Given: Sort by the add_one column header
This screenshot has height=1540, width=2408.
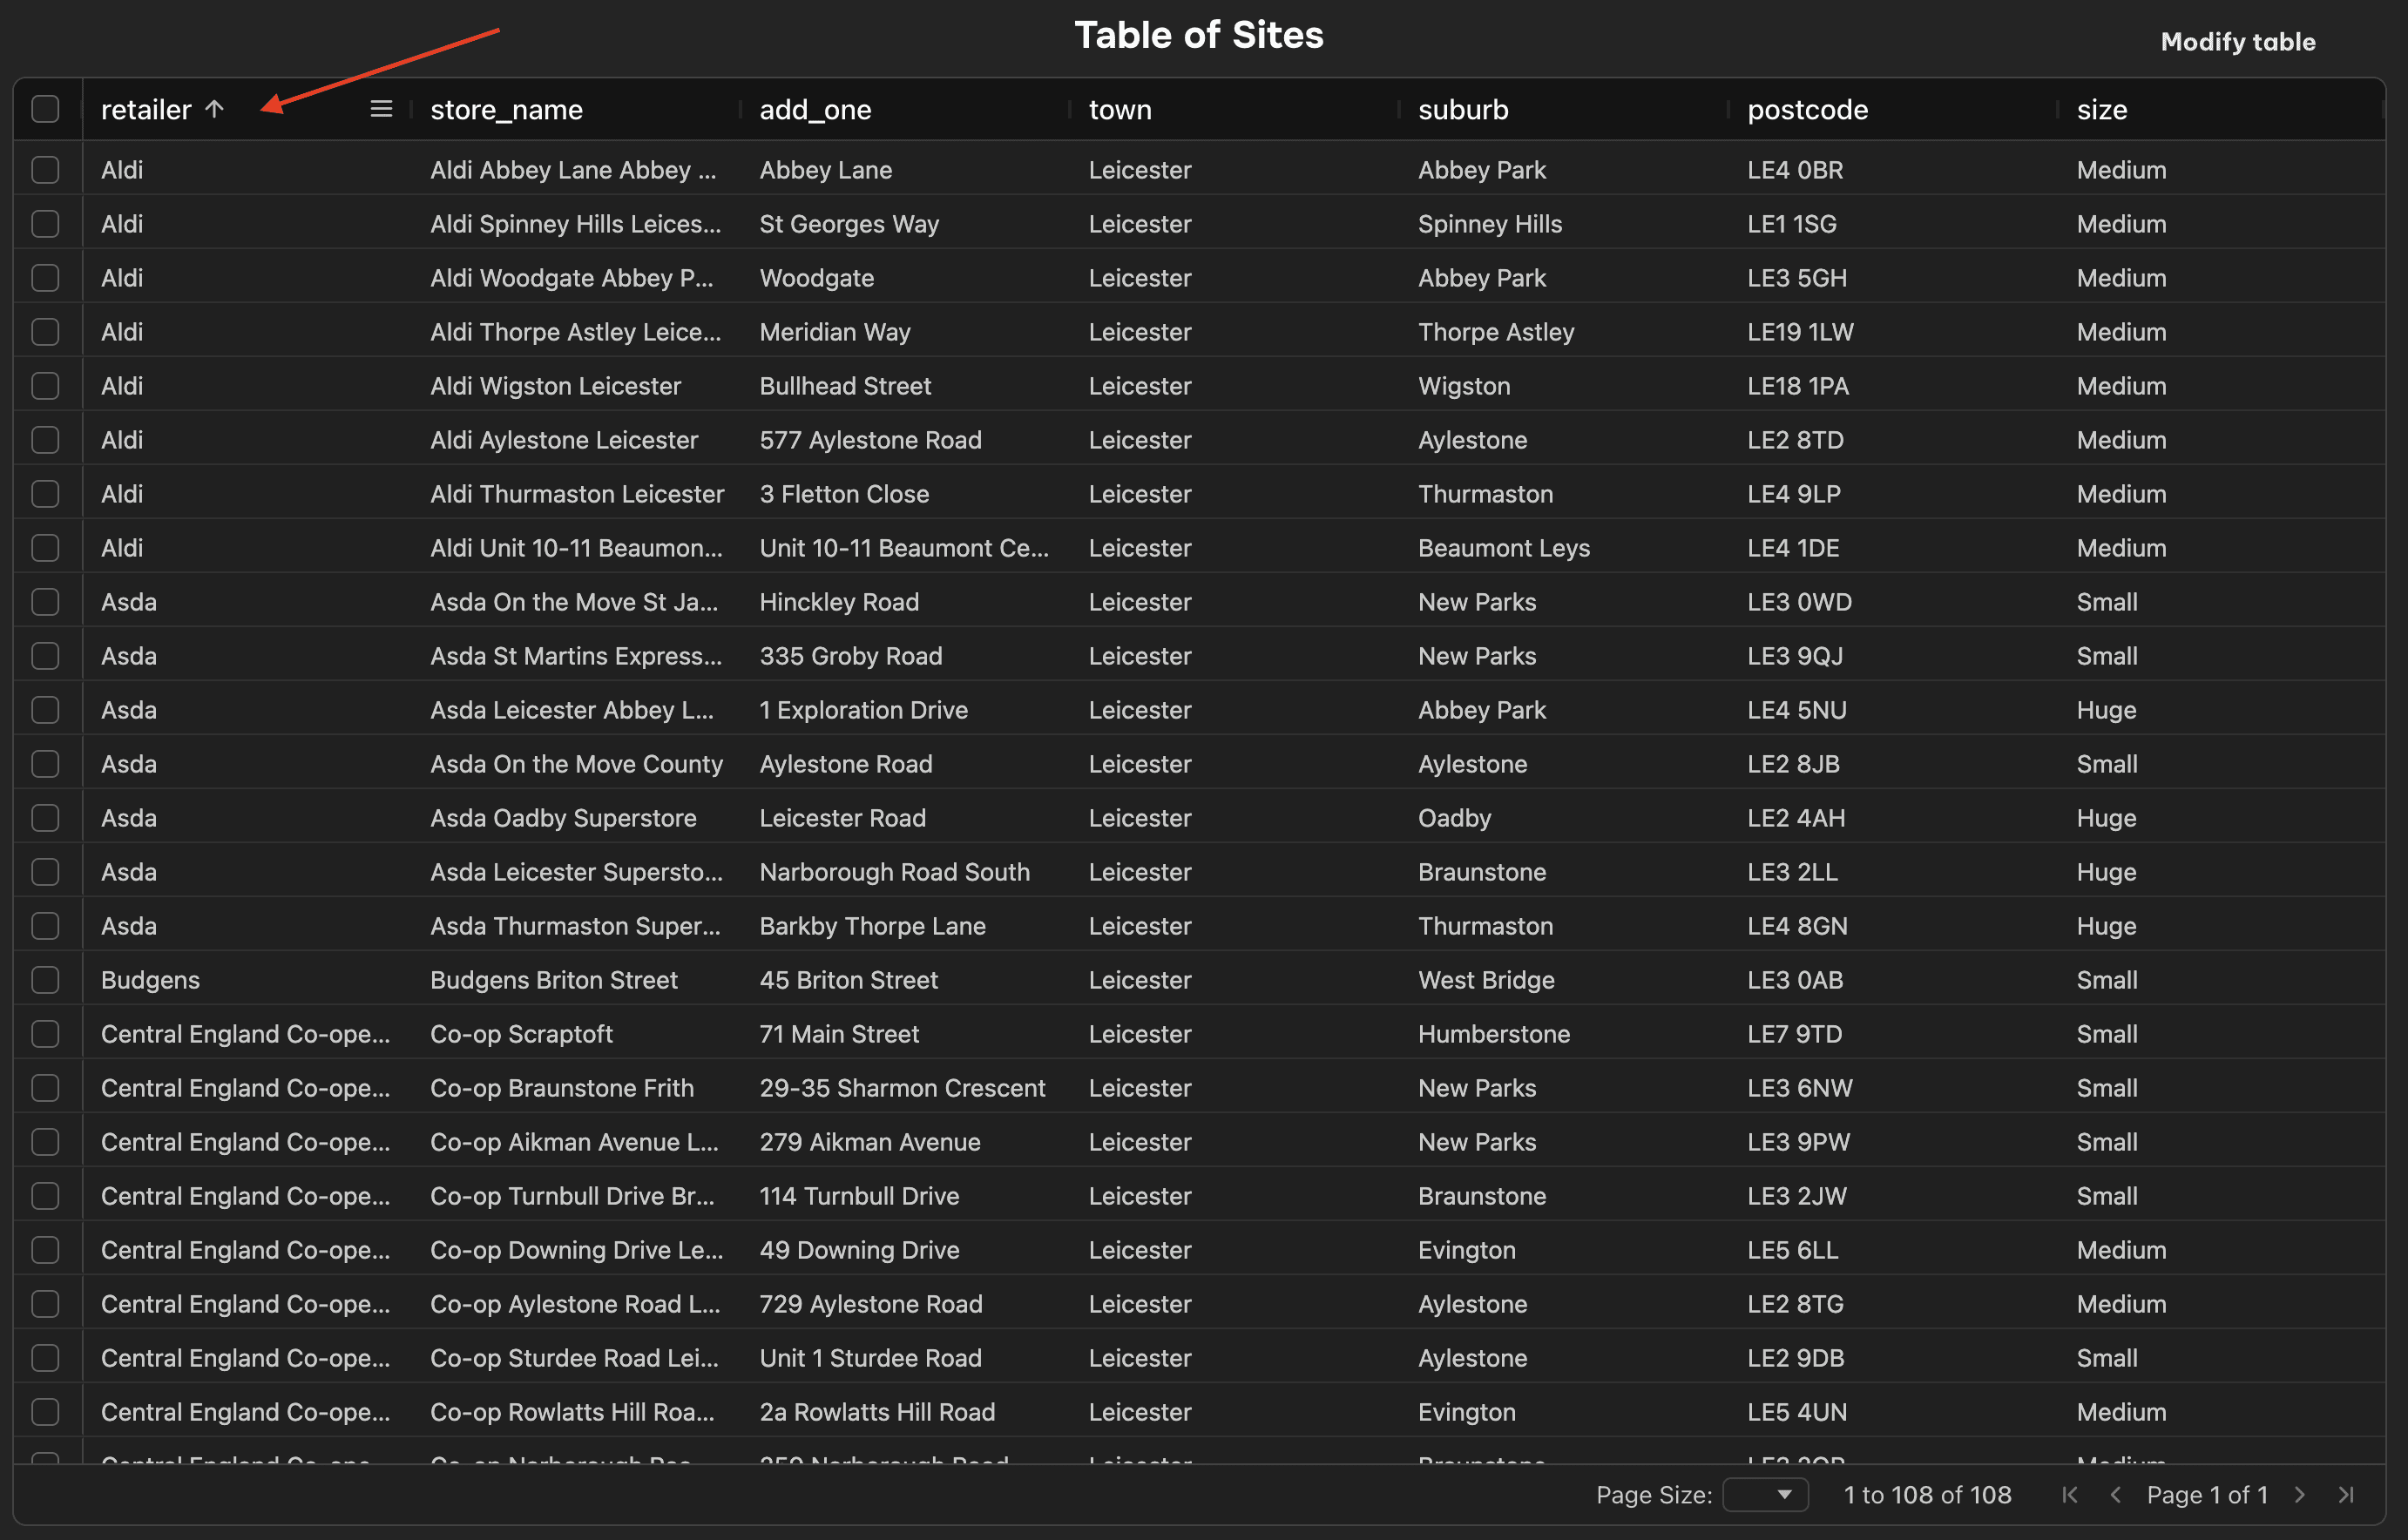Looking at the screenshot, I should click(815, 109).
